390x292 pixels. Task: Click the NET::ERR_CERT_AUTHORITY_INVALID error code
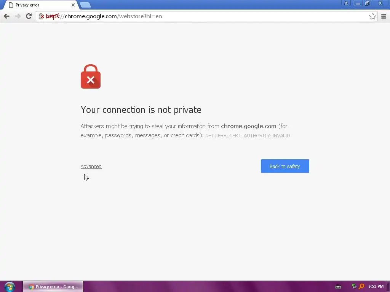(x=248, y=136)
